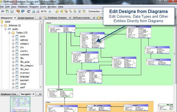
Task: Minimize the DbExplorer panel via square icon
Action: tap(40, 18)
